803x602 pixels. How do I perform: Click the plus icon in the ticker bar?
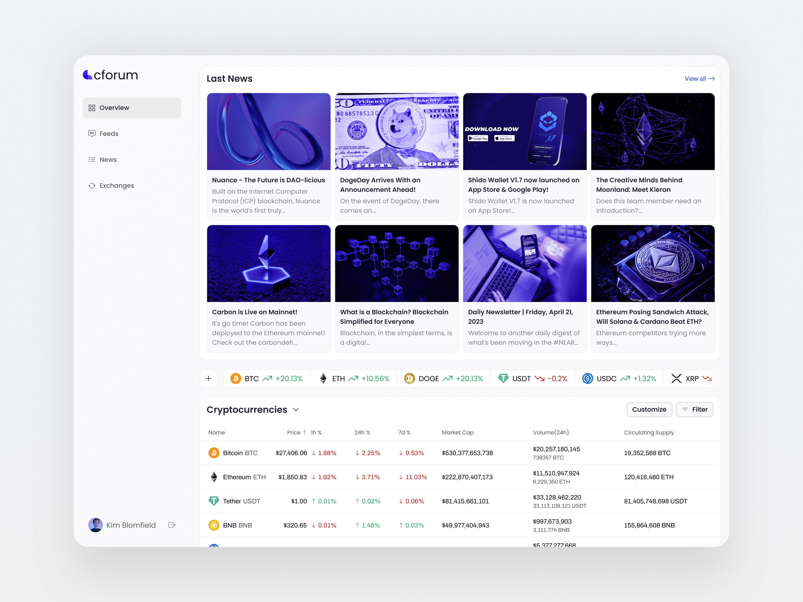(208, 378)
